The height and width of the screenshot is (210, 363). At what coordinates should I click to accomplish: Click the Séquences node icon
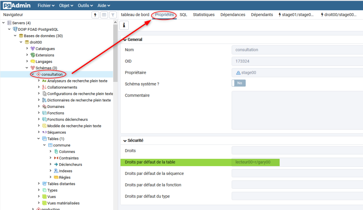45,132
